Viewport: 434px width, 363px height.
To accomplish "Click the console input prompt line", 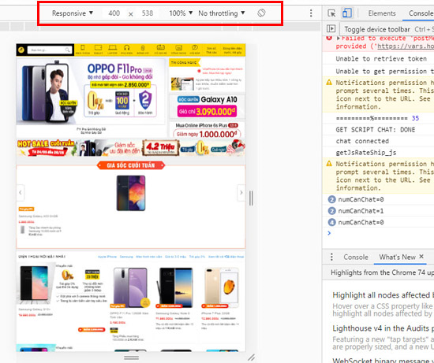I will pyautogui.click(x=378, y=233).
